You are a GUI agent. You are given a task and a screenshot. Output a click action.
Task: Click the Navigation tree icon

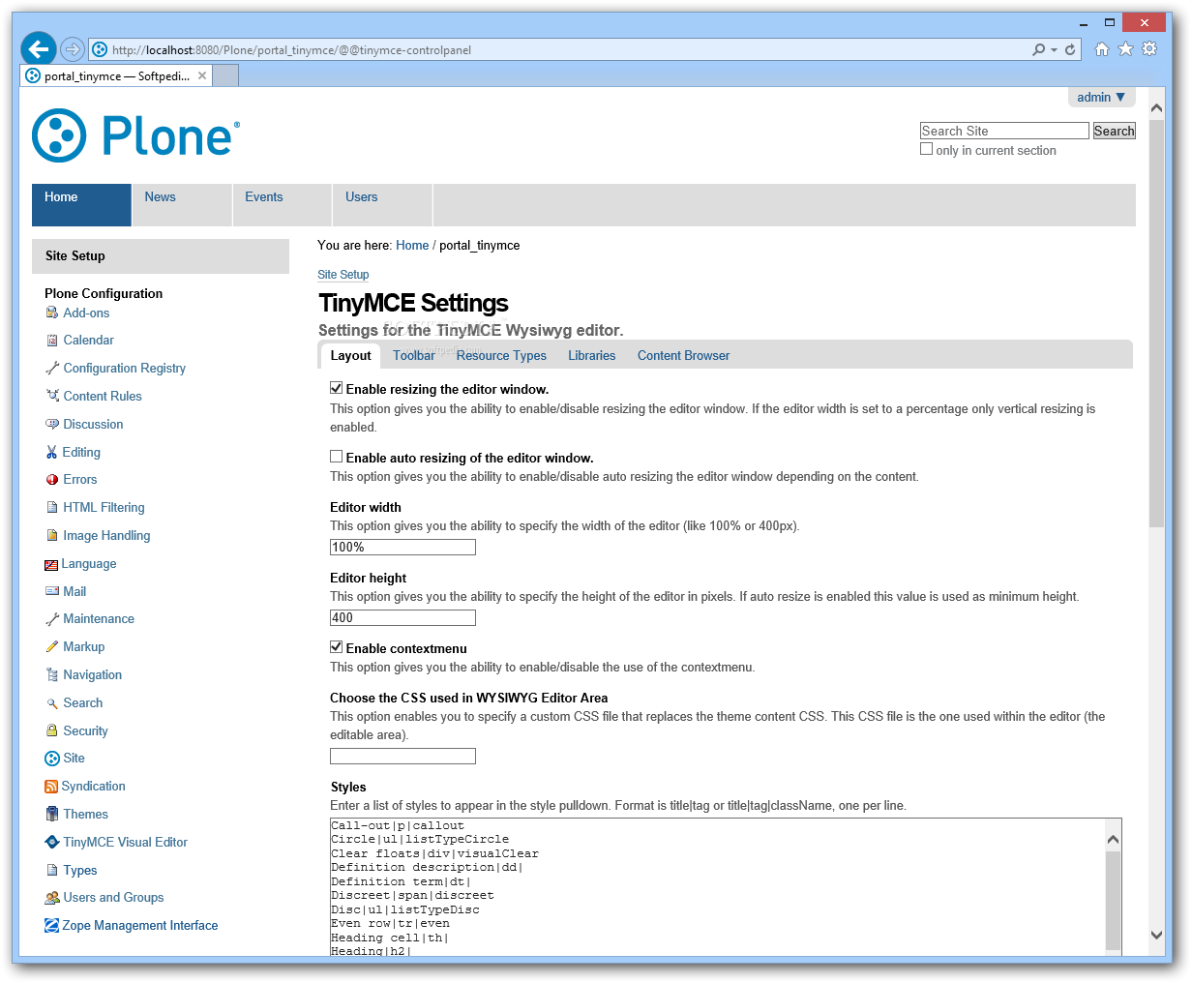[52, 674]
